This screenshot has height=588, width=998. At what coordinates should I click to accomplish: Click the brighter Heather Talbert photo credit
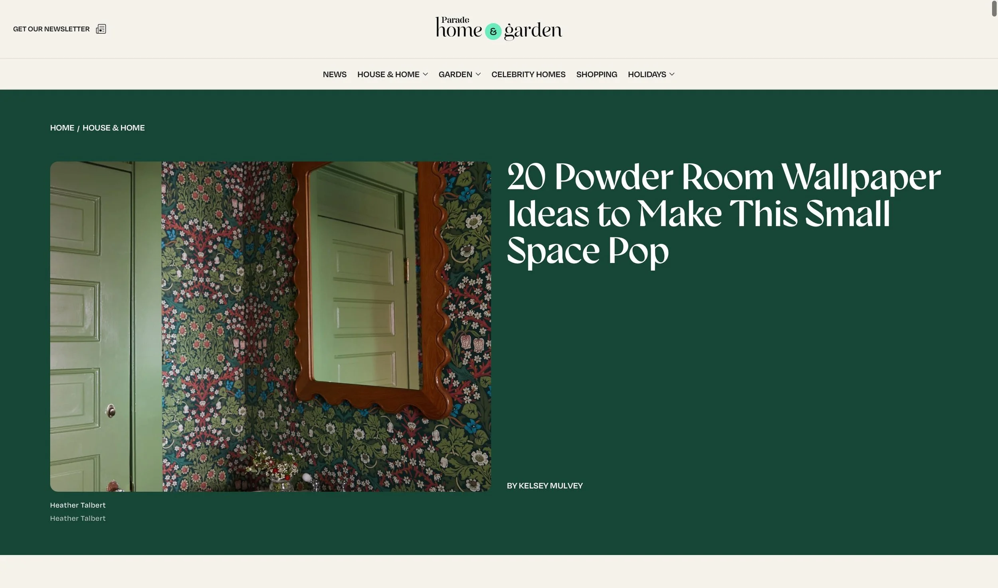pyautogui.click(x=78, y=505)
